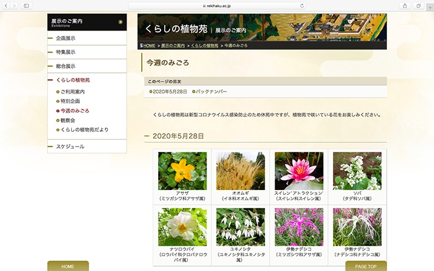Open the ナツロウバイ white blossom photo
The image size is (434, 271).
pos(182,227)
